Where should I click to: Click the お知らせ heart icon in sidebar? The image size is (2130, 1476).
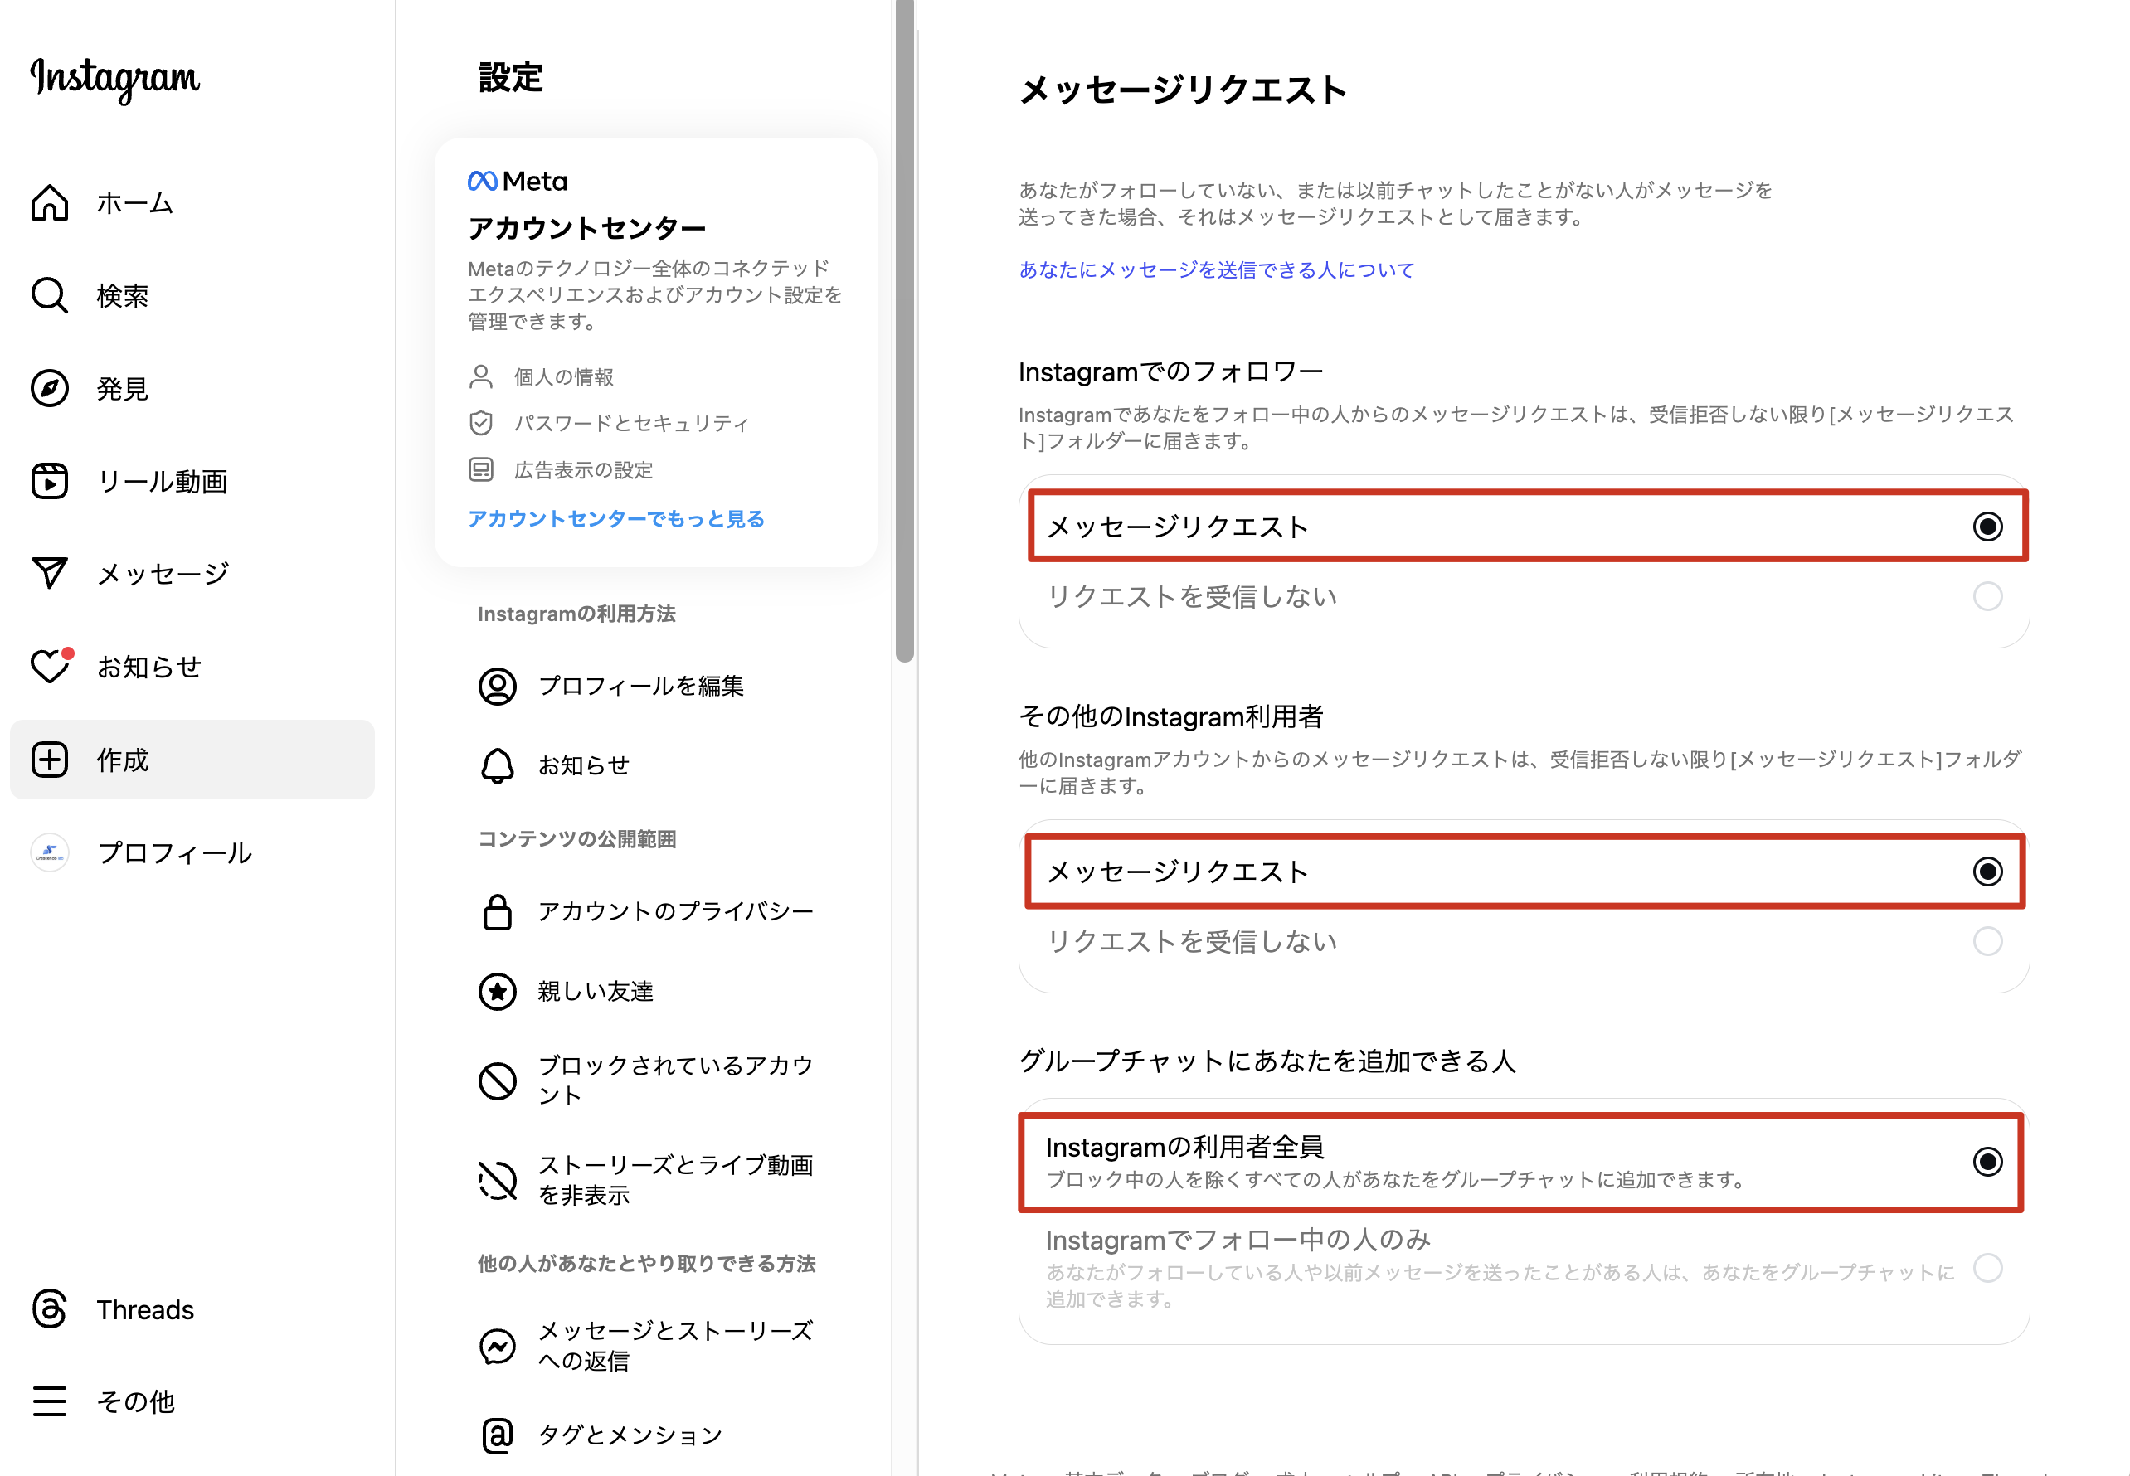(51, 666)
